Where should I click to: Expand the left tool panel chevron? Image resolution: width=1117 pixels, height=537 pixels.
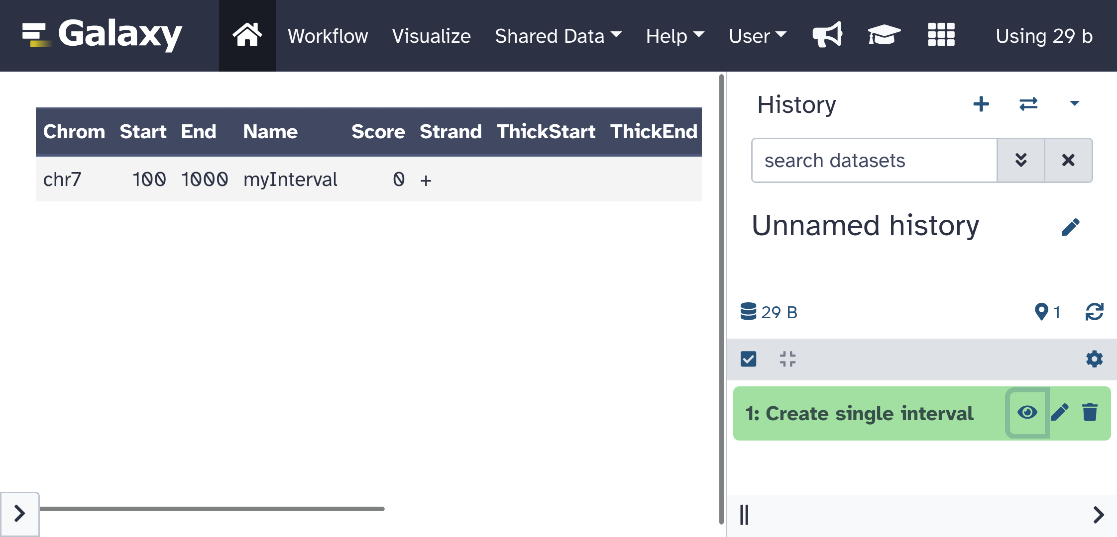point(19,513)
